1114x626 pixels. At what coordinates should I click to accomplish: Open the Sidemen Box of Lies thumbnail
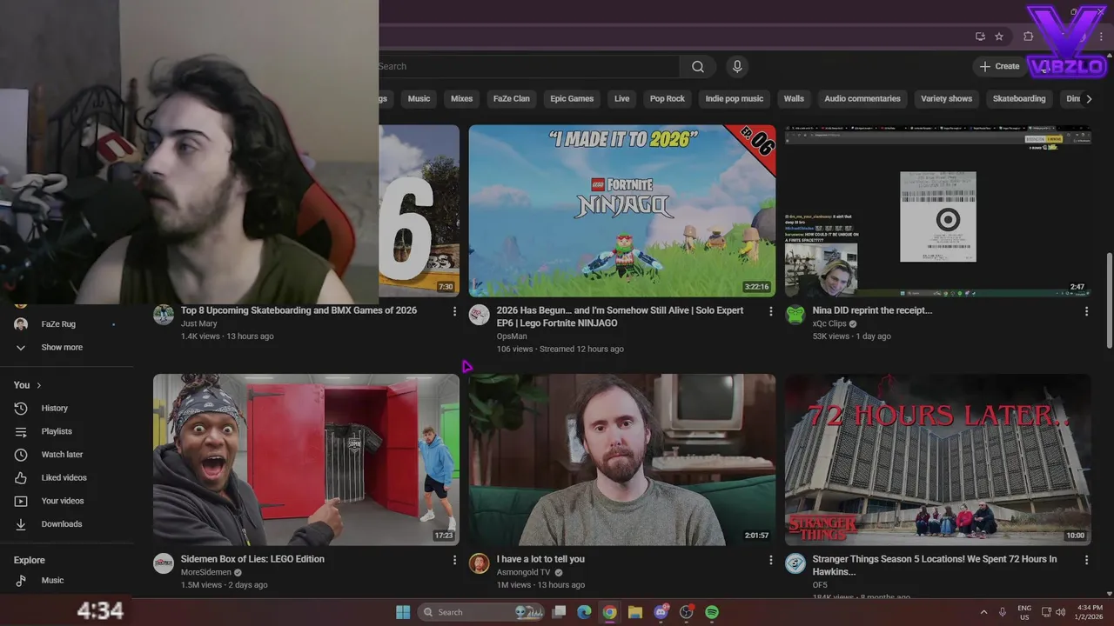tap(306, 460)
